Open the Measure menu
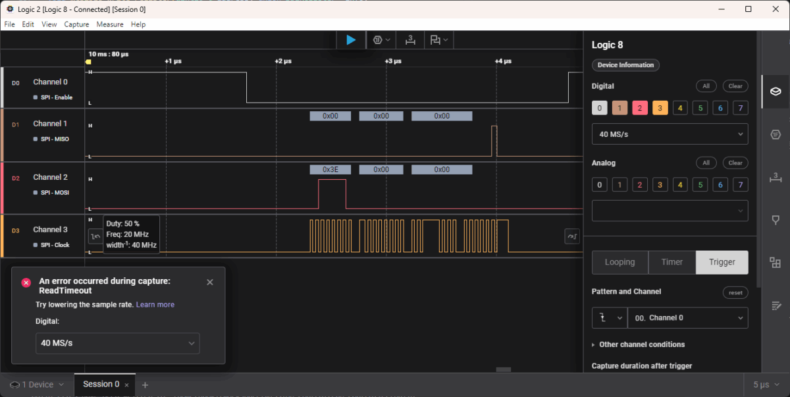790x397 pixels. coord(110,24)
